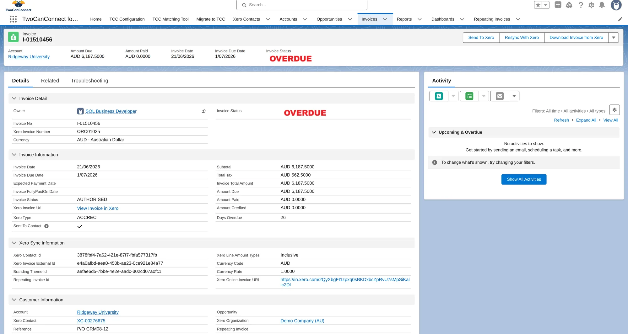Open the Demo Company (AU) link
This screenshot has height=334, width=628.
pyautogui.click(x=302, y=321)
